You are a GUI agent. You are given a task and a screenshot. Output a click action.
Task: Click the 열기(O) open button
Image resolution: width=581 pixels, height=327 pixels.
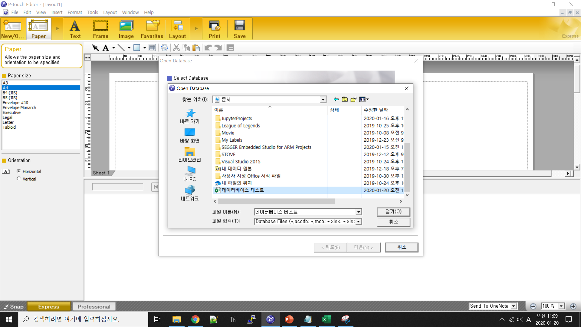393,212
